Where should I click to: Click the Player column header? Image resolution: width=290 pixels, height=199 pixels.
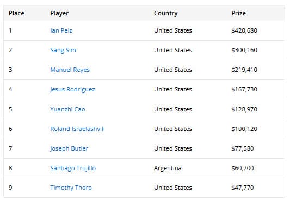pyautogui.click(x=59, y=13)
